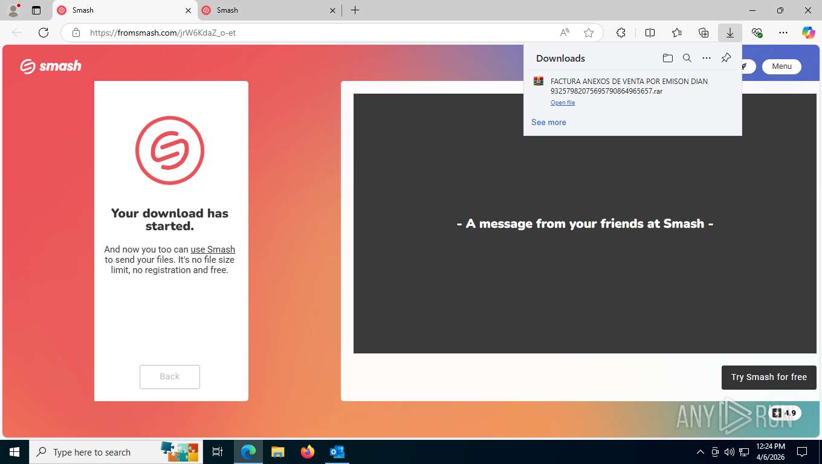Toggle Split screen icon in the Edge toolbar
The width and height of the screenshot is (822, 464).
click(650, 33)
